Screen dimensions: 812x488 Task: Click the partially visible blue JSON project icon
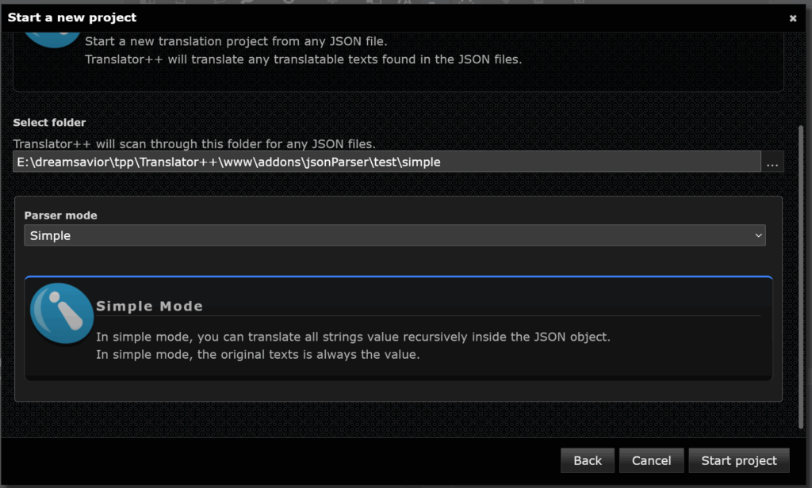click(52, 40)
